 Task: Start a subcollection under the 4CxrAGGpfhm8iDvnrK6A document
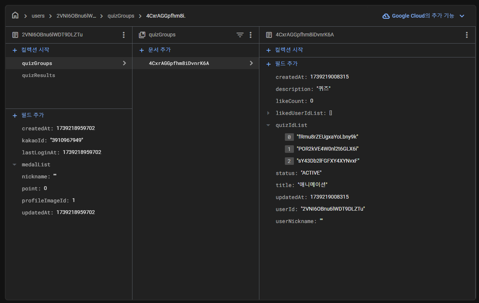coord(284,50)
